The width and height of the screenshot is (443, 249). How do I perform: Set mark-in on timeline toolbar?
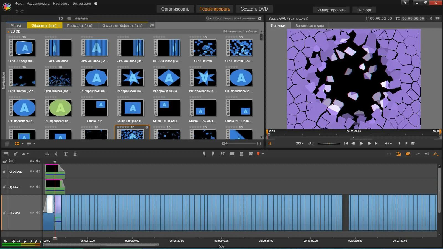[x=204, y=154]
